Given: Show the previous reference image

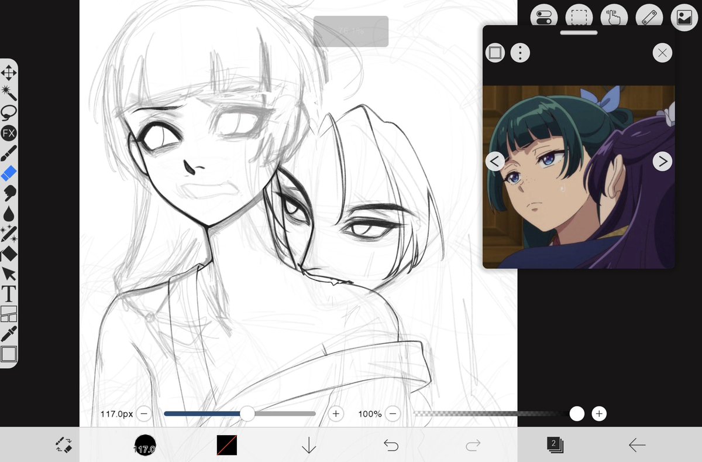Looking at the screenshot, I should coord(495,162).
